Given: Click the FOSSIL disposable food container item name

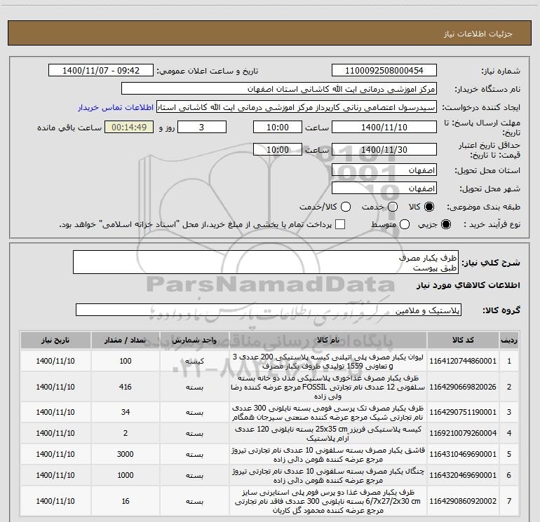Looking at the screenshot, I should click(328, 387).
